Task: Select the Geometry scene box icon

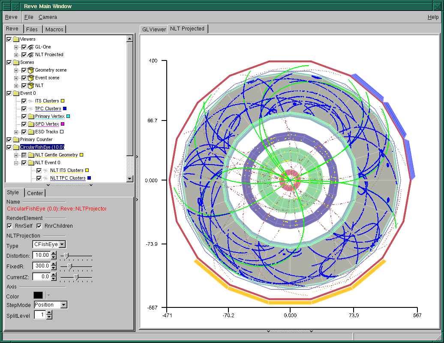Action: [30, 70]
